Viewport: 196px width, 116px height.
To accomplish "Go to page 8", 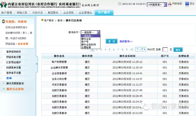I will click(x=123, y=49).
